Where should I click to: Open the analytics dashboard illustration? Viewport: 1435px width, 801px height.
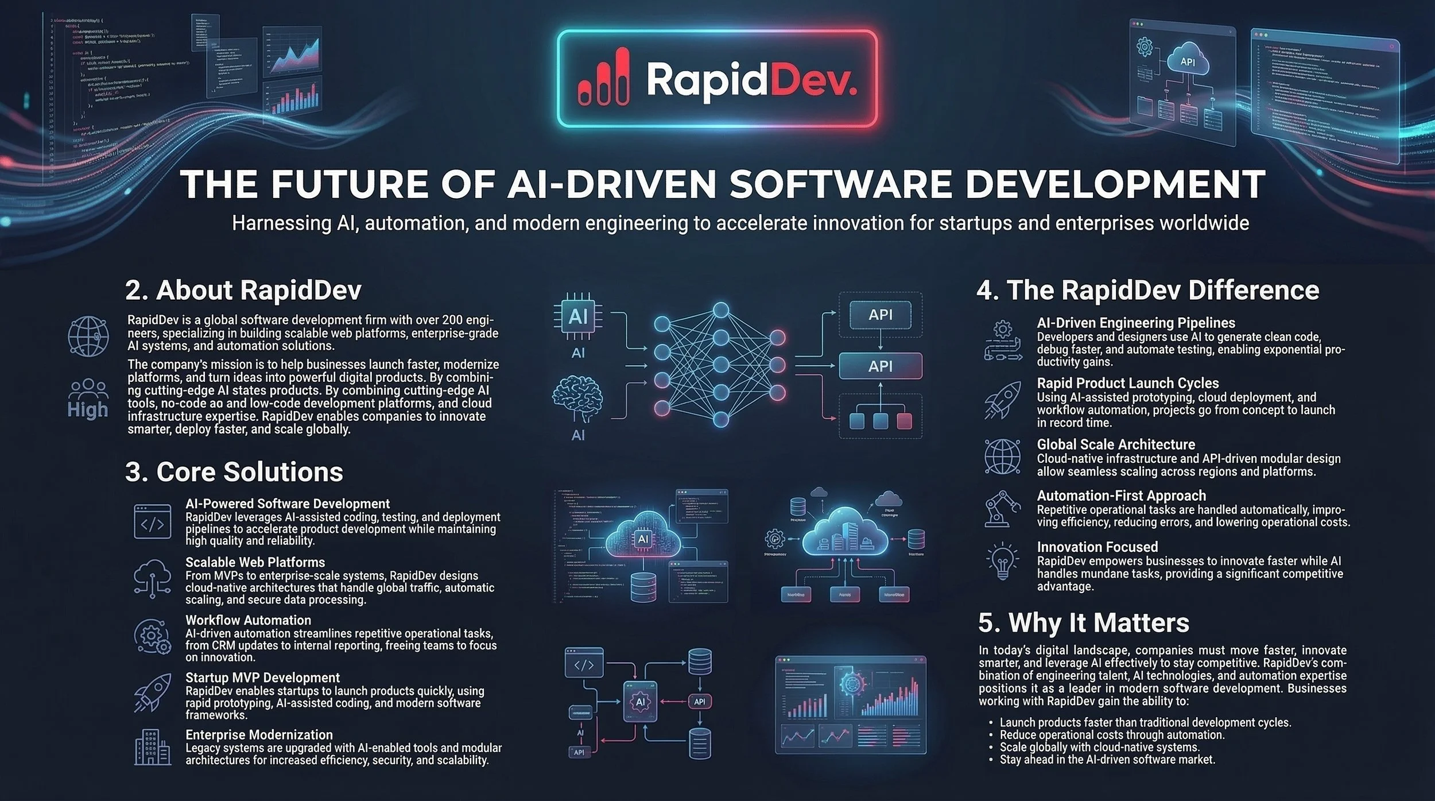tap(851, 705)
